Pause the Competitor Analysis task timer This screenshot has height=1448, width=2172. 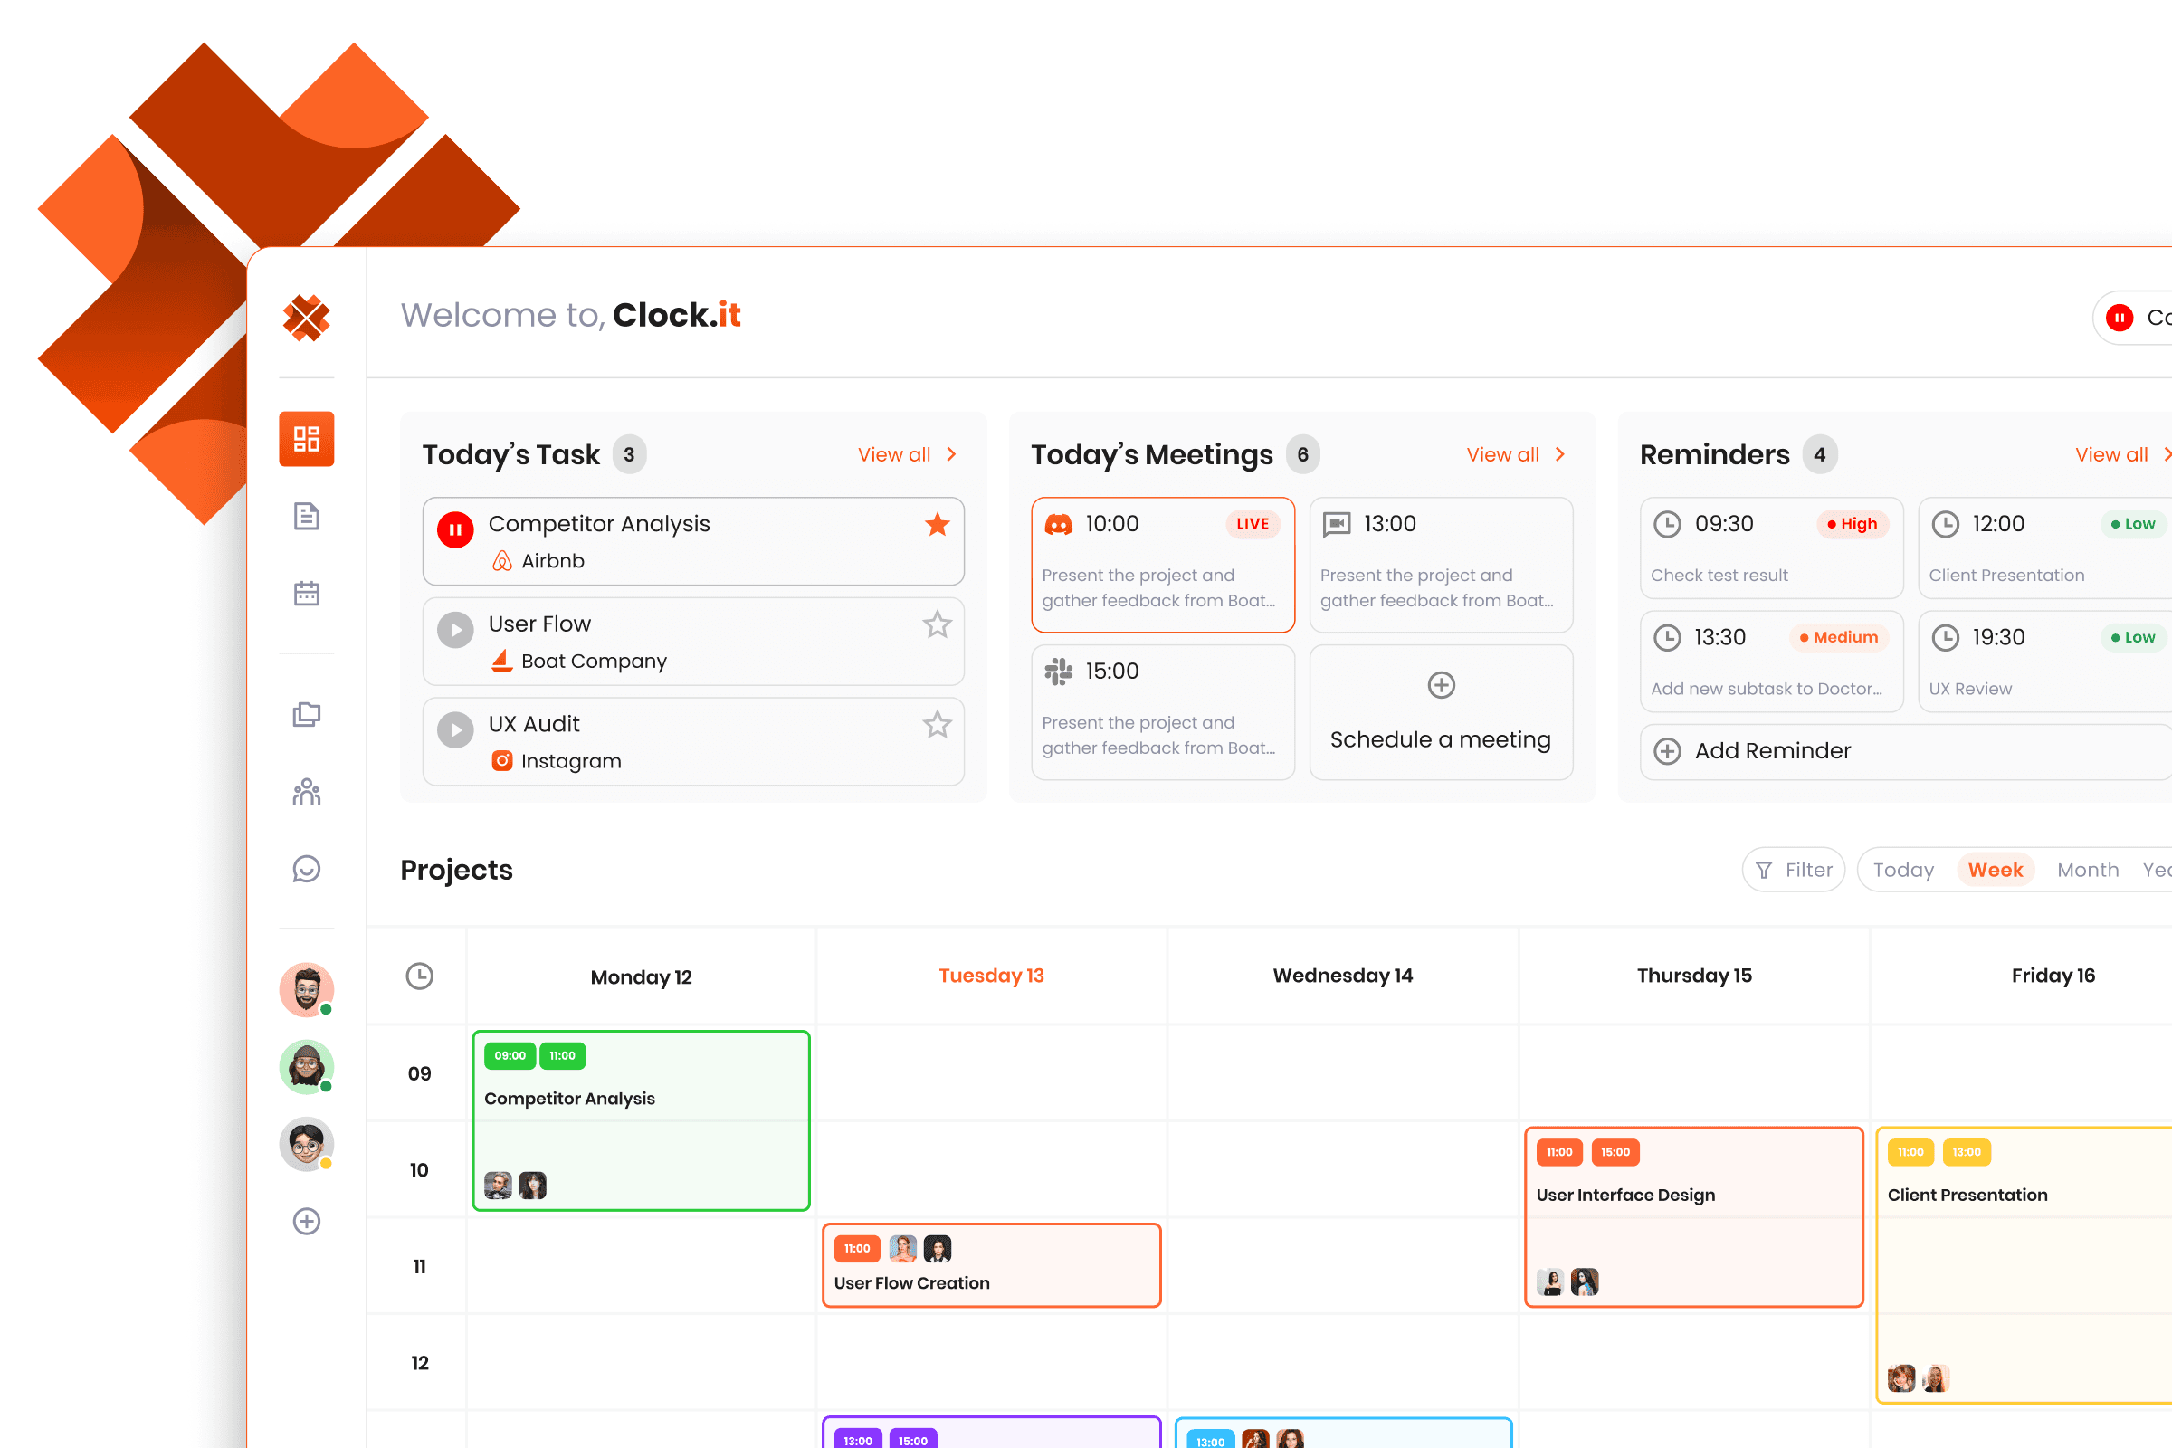[x=455, y=530]
